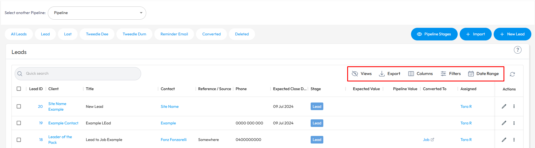Switch to the All Leads tab
This screenshot has width=535, height=148.
[19, 34]
